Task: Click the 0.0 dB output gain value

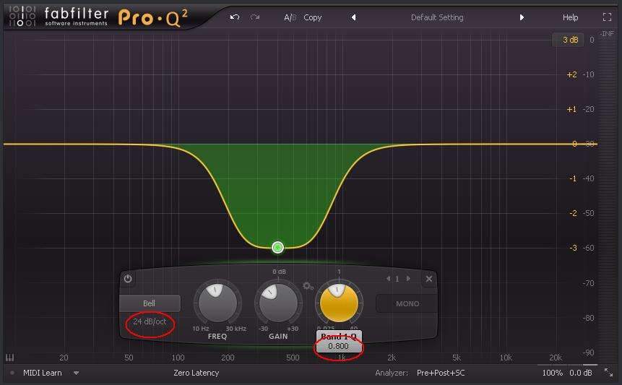Action: pos(581,373)
